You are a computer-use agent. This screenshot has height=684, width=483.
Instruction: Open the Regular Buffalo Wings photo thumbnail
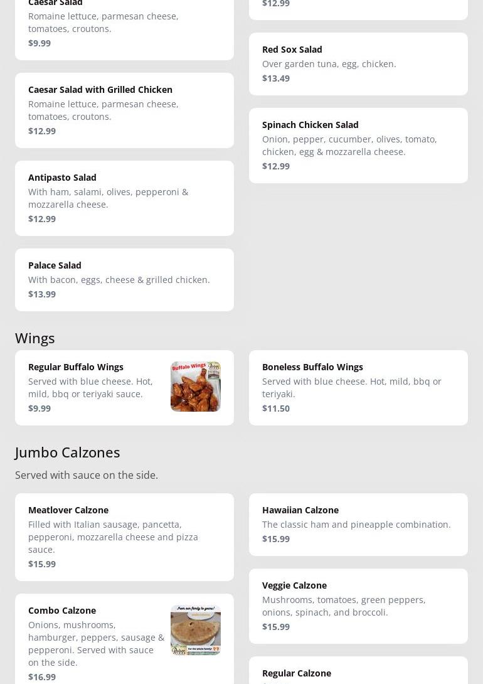tap(195, 387)
